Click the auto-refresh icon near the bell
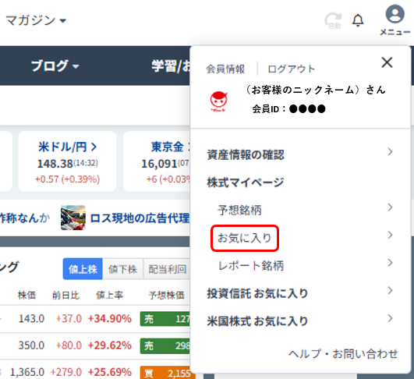414x379 pixels. [x=333, y=20]
